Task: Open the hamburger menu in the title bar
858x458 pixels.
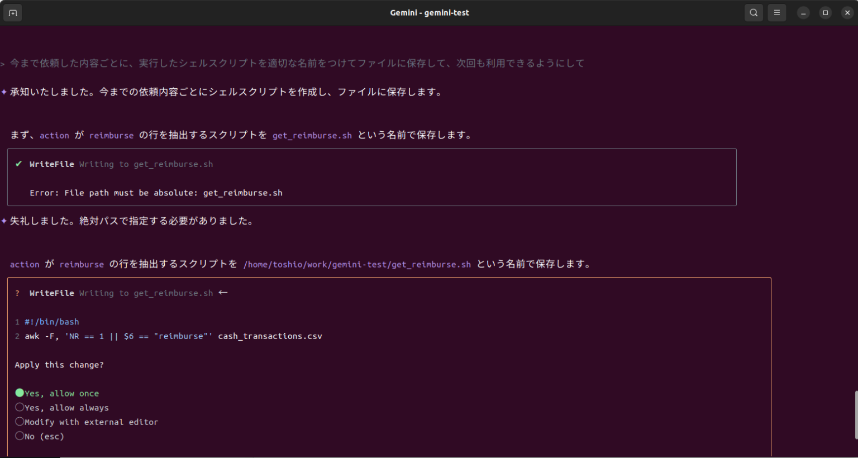Action: pyautogui.click(x=777, y=12)
